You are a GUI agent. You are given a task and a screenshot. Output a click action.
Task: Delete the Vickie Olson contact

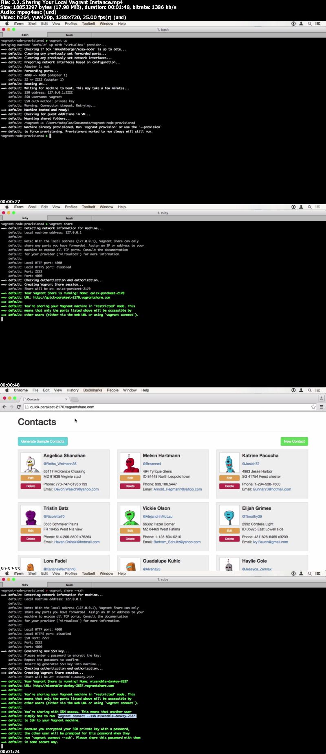tap(130, 539)
